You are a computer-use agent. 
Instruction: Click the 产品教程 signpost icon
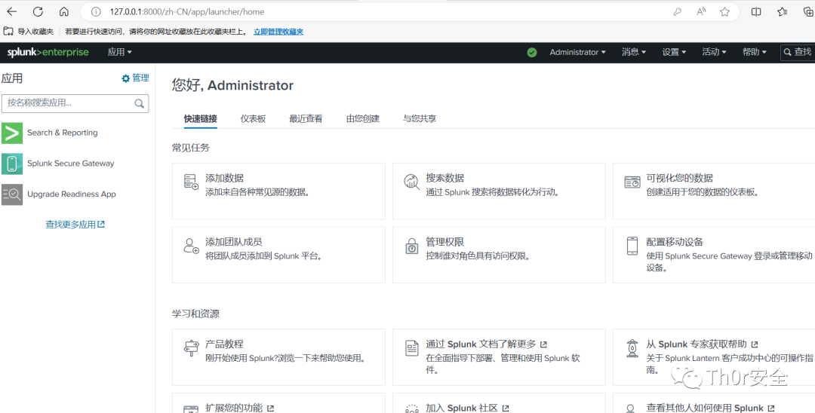[191, 347]
